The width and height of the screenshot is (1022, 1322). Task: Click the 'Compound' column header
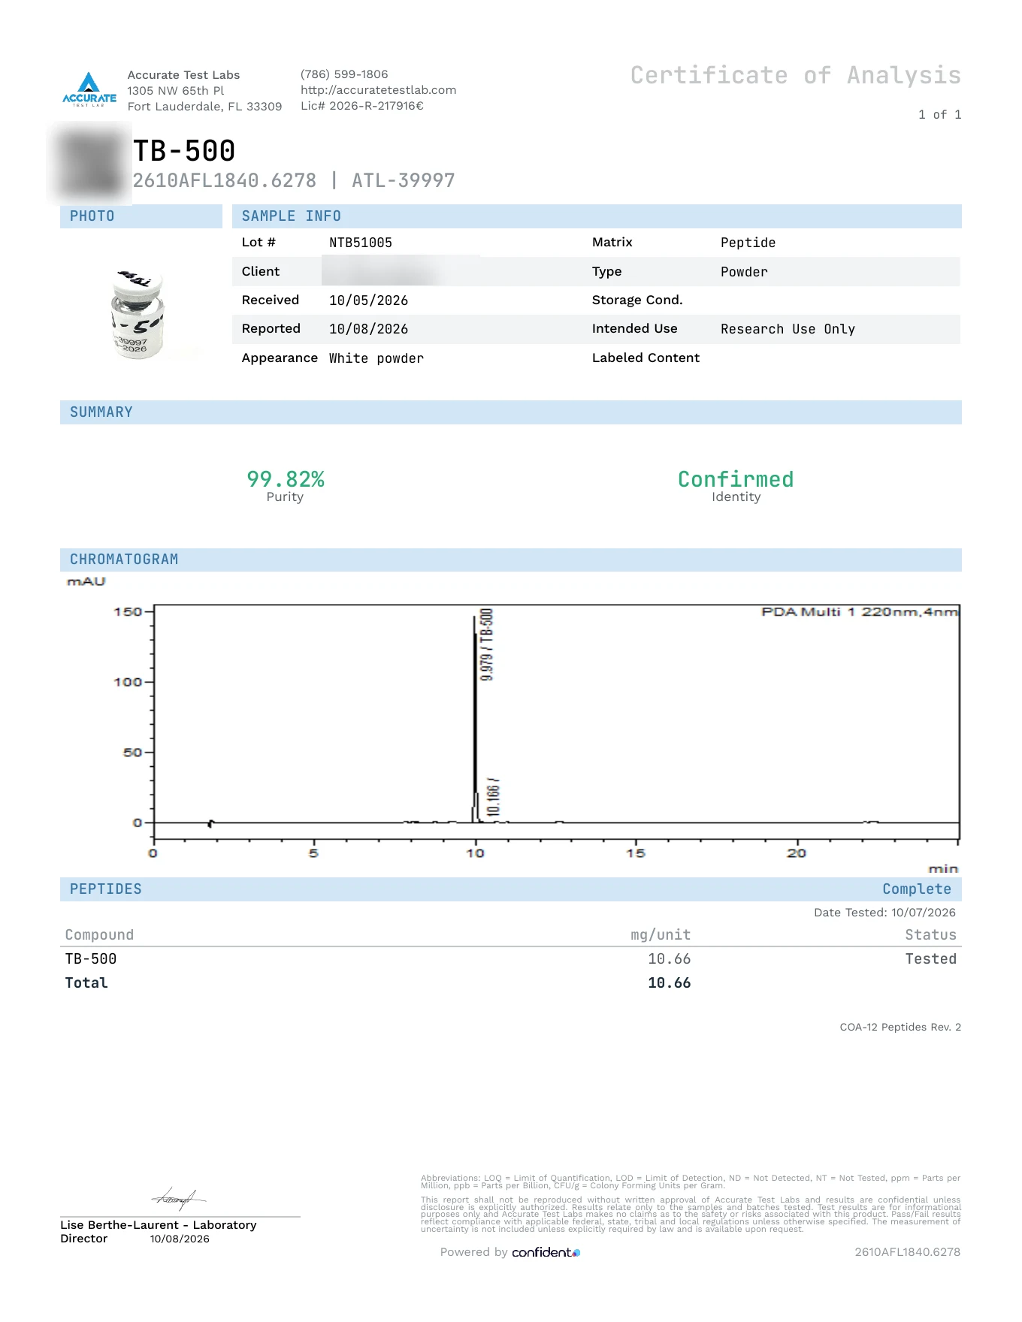tap(100, 935)
